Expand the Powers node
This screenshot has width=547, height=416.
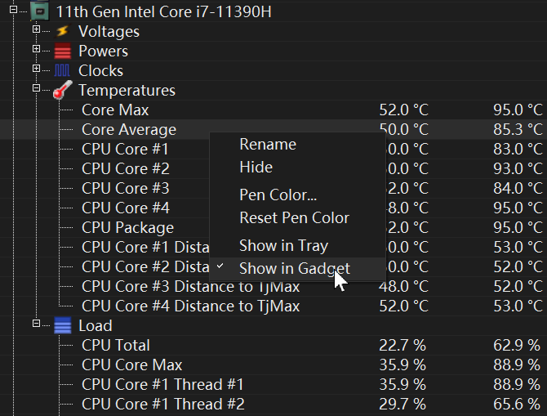coord(36,48)
